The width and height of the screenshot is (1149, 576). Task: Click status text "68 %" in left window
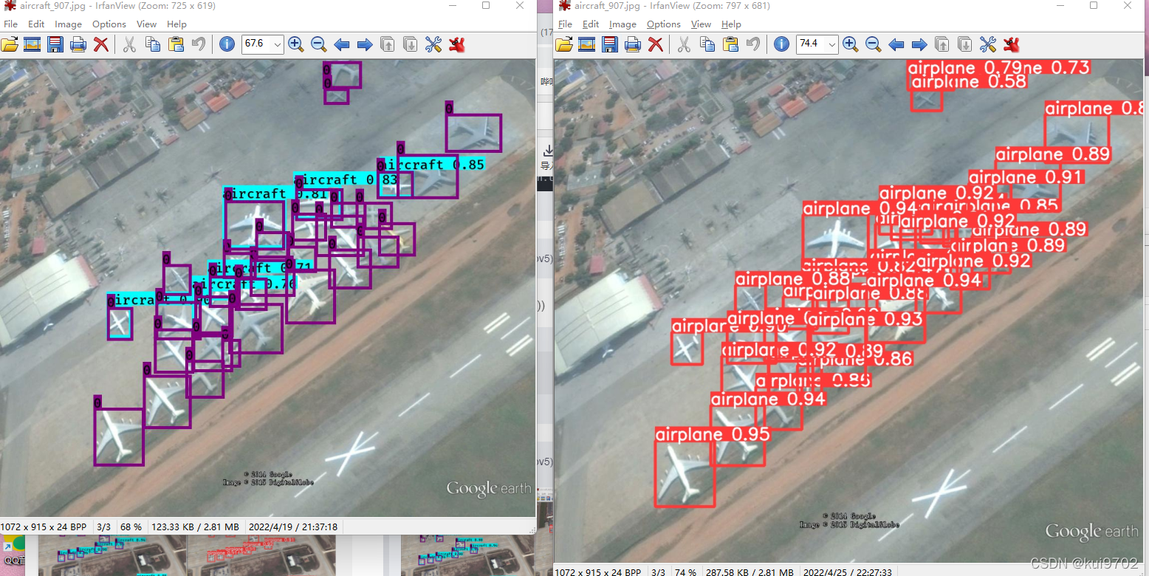click(131, 527)
